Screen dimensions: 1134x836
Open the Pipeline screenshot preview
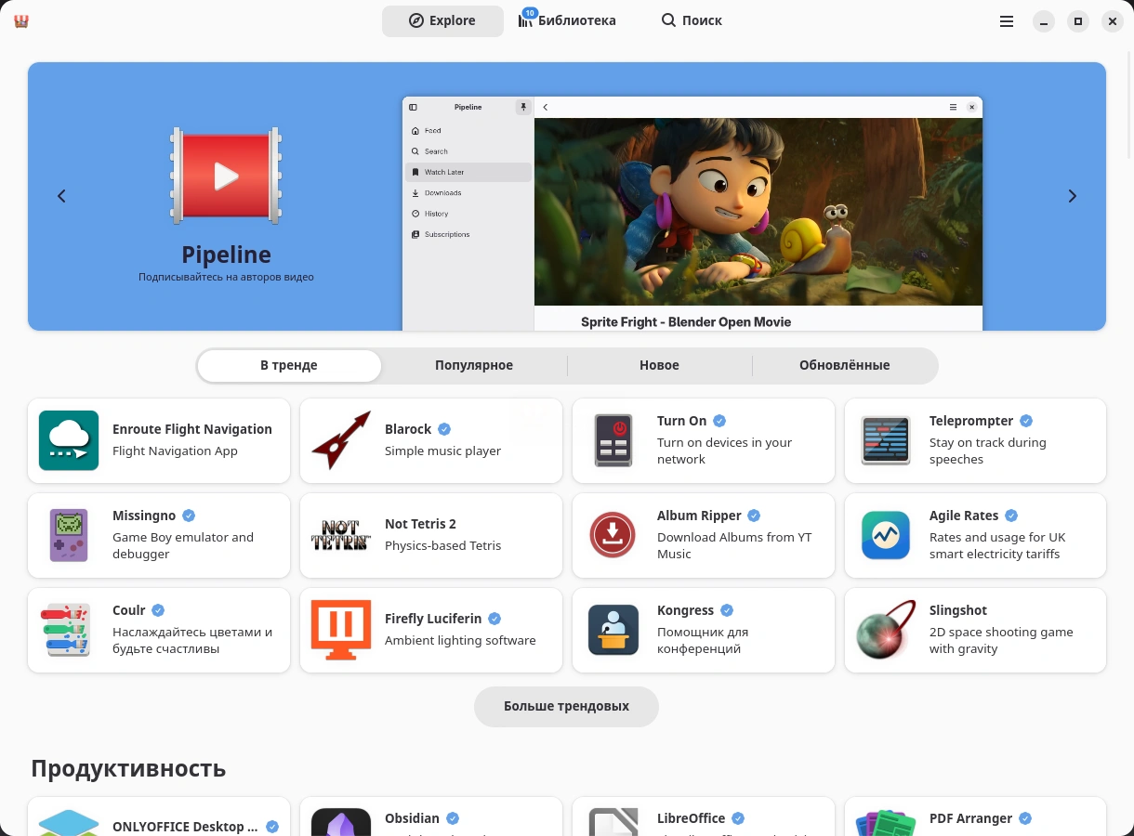coord(692,214)
